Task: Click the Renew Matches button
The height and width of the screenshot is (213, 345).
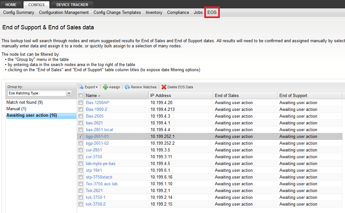Action: coord(141,87)
